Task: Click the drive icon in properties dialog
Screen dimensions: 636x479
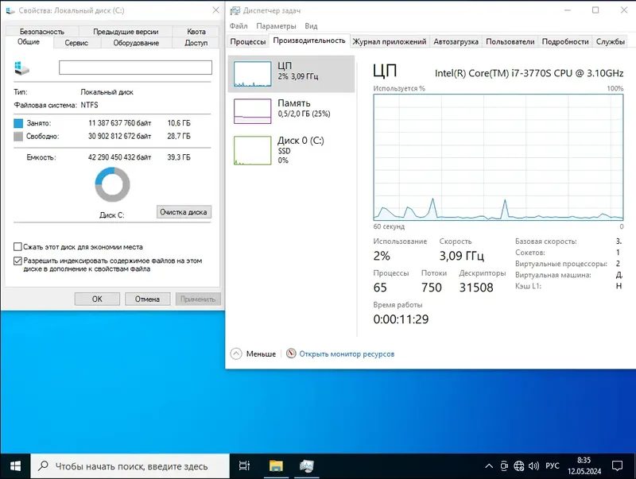Action: tap(21, 68)
